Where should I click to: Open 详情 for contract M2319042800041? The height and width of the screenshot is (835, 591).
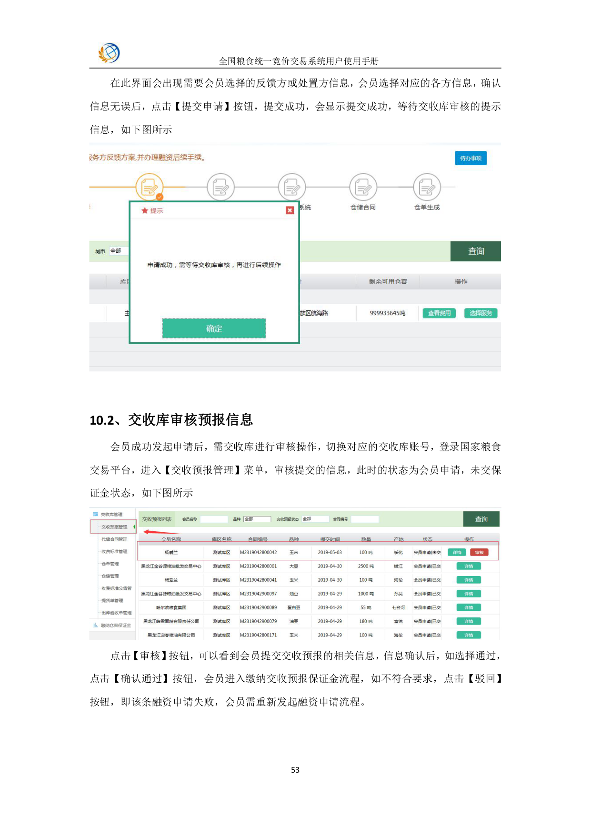(x=469, y=580)
